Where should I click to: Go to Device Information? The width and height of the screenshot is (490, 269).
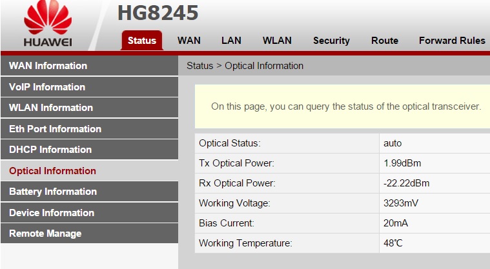point(52,213)
